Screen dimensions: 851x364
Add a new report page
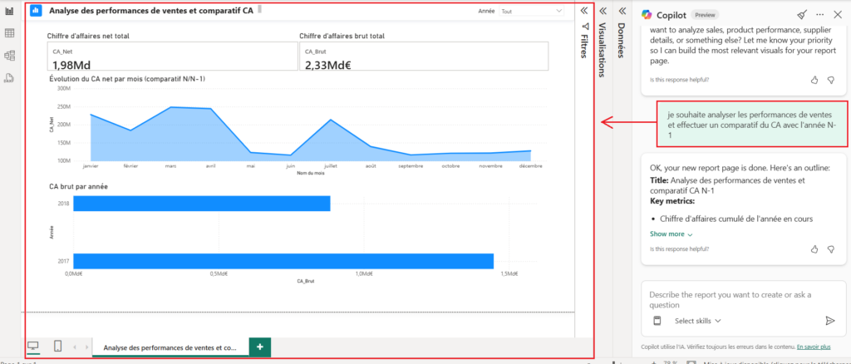pos(260,347)
